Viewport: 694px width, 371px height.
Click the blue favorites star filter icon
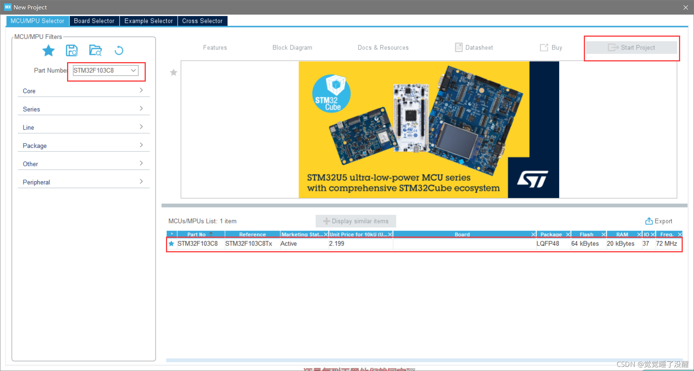coord(48,50)
